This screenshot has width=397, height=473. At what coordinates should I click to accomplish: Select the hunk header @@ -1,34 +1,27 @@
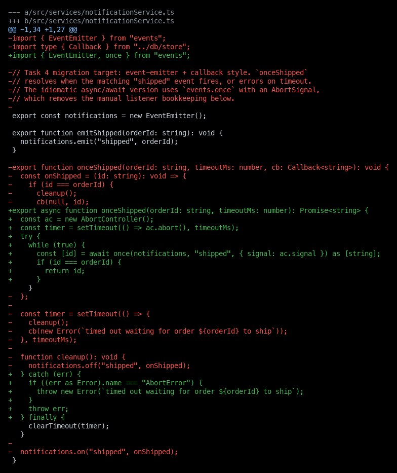[x=43, y=29]
